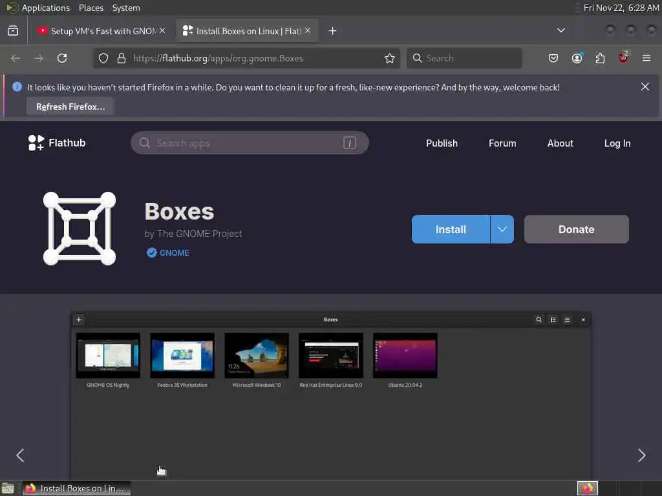Screen dimensions: 662x496
Task: Open the tracking protection shield icon
Action: point(103,58)
